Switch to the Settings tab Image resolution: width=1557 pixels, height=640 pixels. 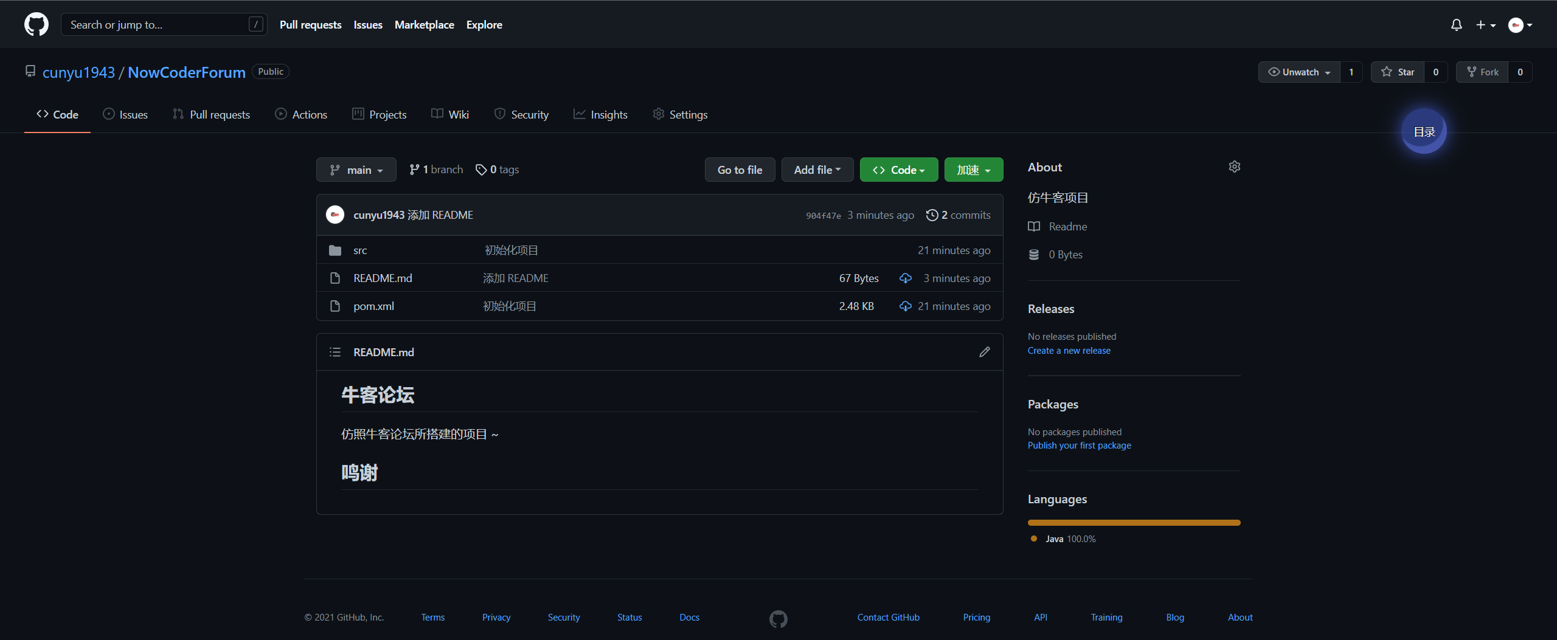coord(680,114)
